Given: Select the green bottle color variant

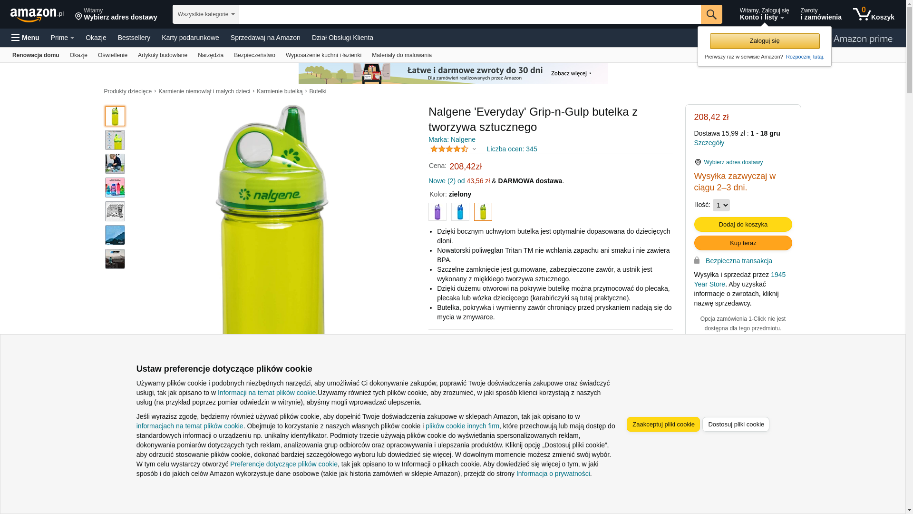Looking at the screenshot, I should point(483,212).
